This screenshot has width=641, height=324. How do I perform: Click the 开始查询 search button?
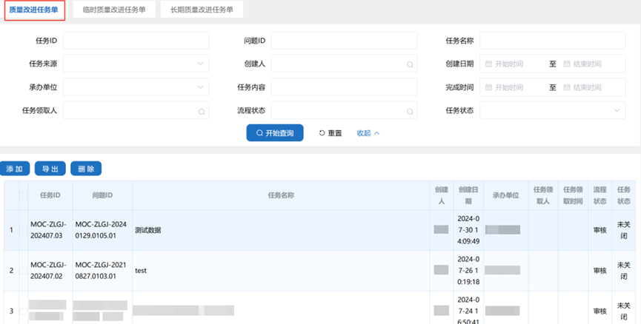[275, 133]
